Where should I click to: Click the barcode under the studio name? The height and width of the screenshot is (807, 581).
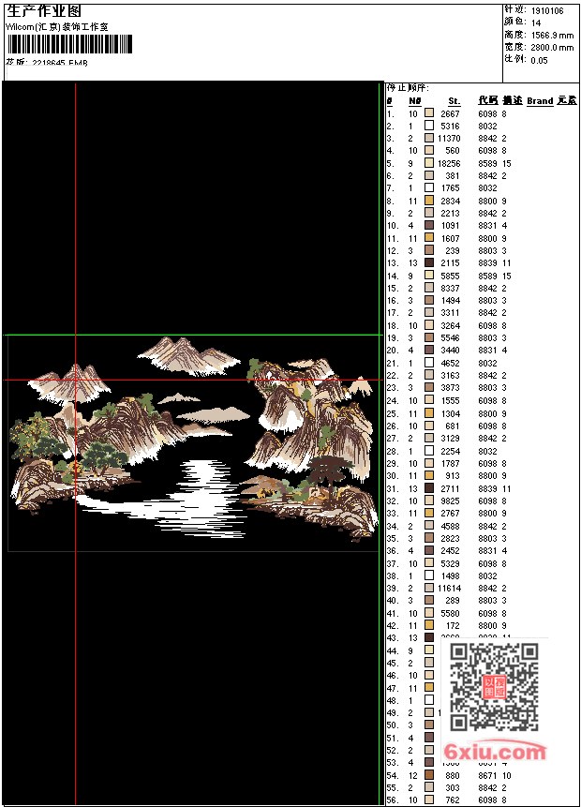coord(70,44)
